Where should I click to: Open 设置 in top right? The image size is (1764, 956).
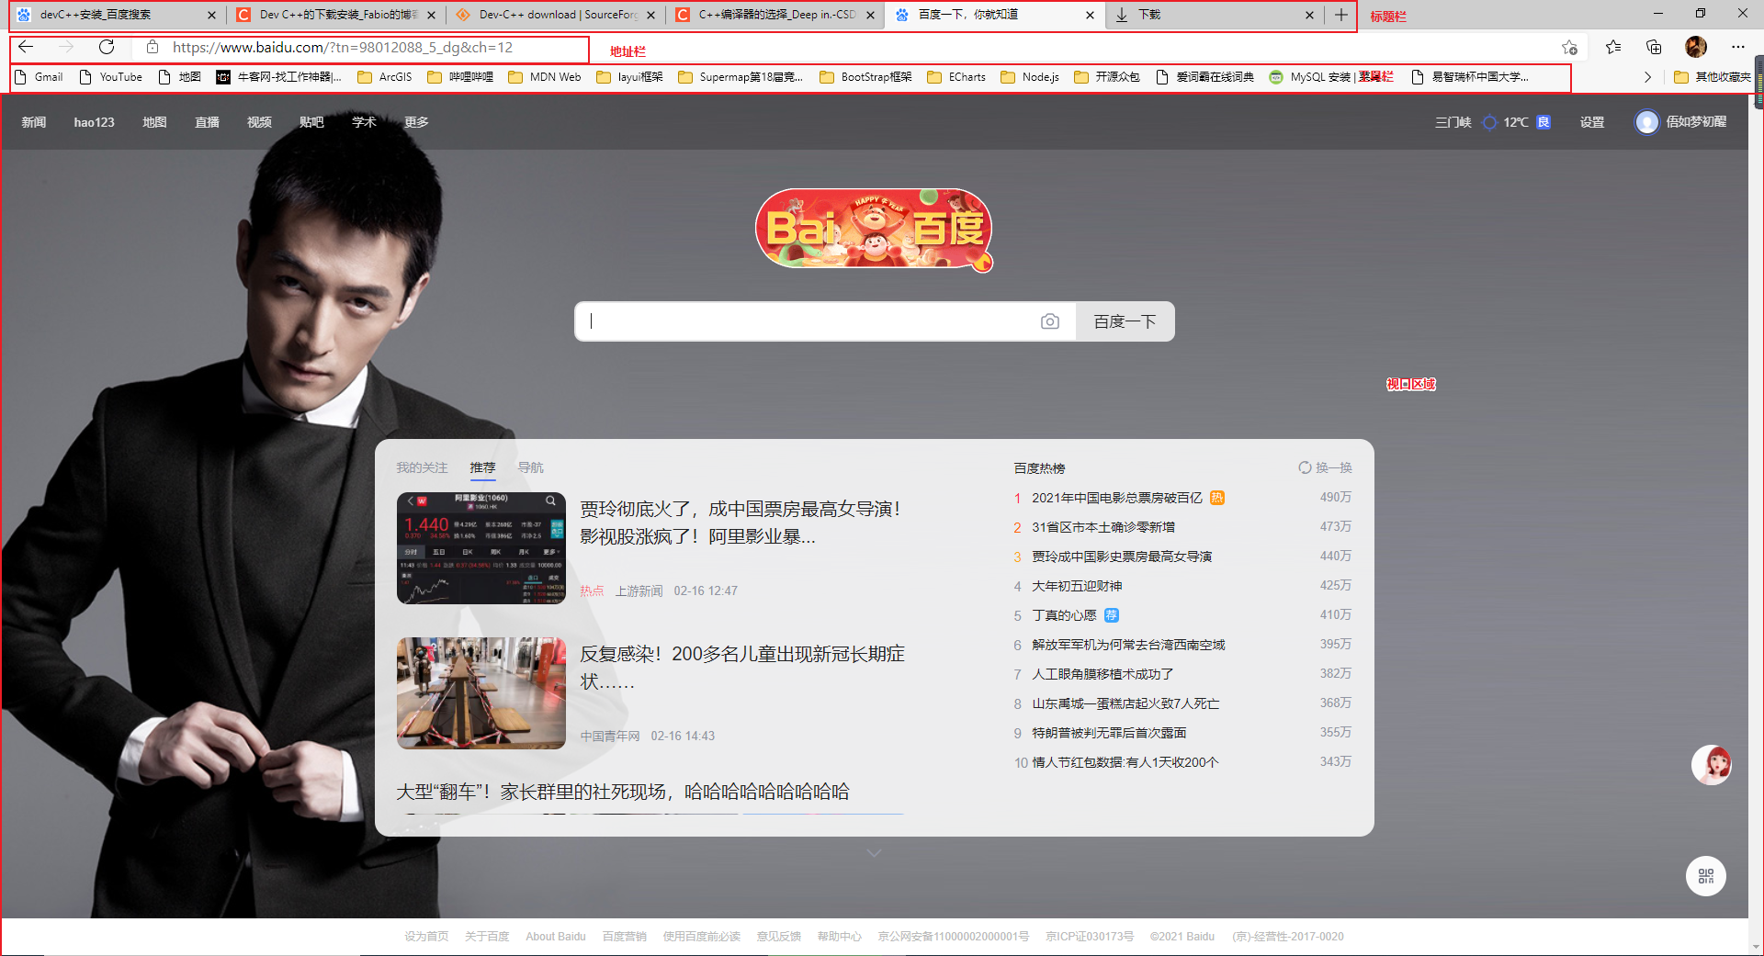tap(1592, 122)
